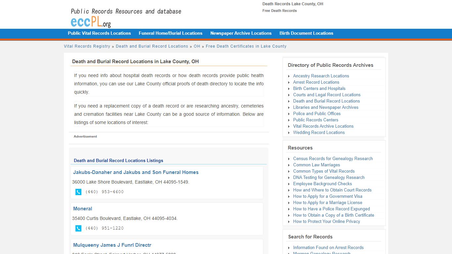Open Free Death Certificates in Lake County breadcrumb
Viewport: 452px width, 254px height.
tap(246, 46)
